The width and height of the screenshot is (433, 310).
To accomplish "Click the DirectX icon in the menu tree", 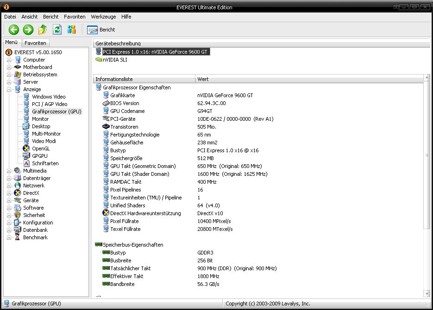I will [x=18, y=193].
